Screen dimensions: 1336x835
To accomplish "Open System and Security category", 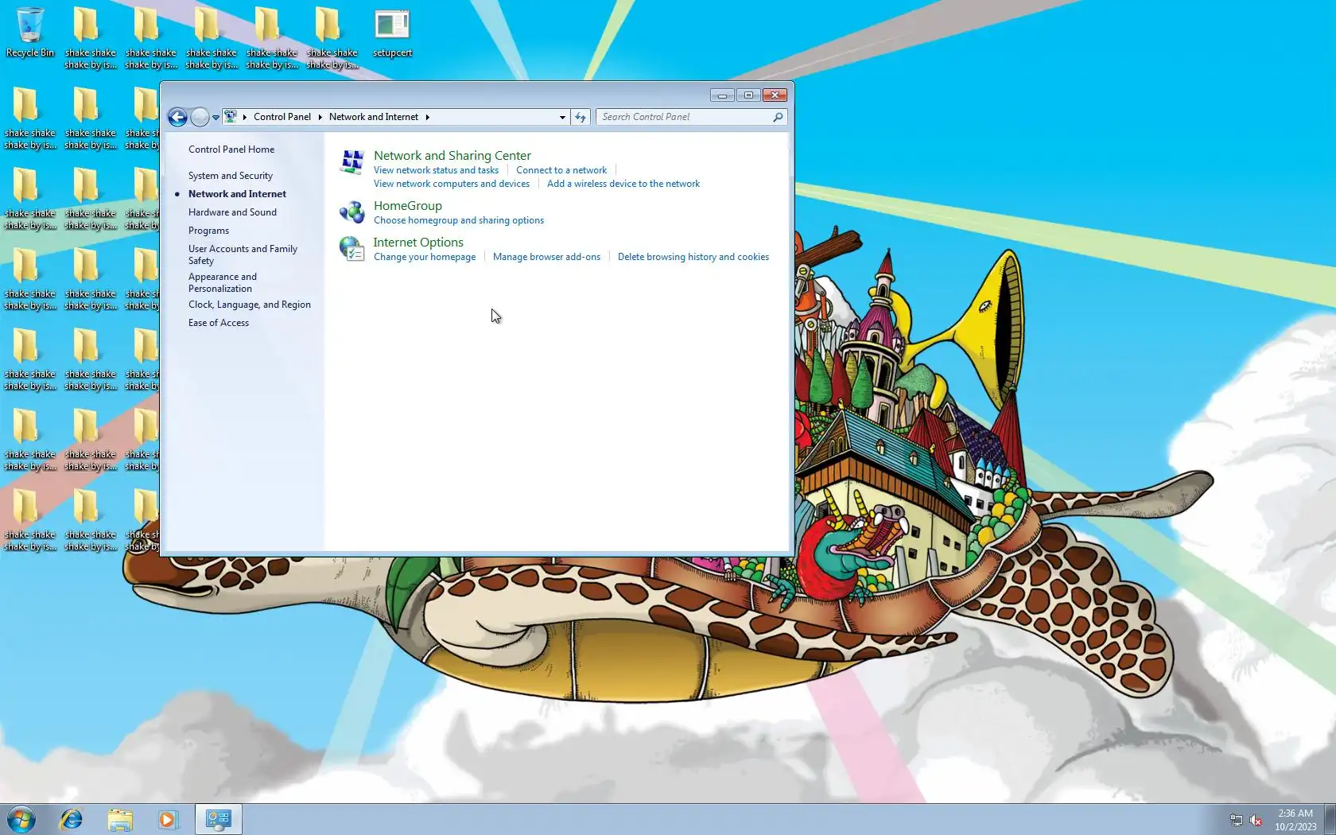I will [231, 176].
